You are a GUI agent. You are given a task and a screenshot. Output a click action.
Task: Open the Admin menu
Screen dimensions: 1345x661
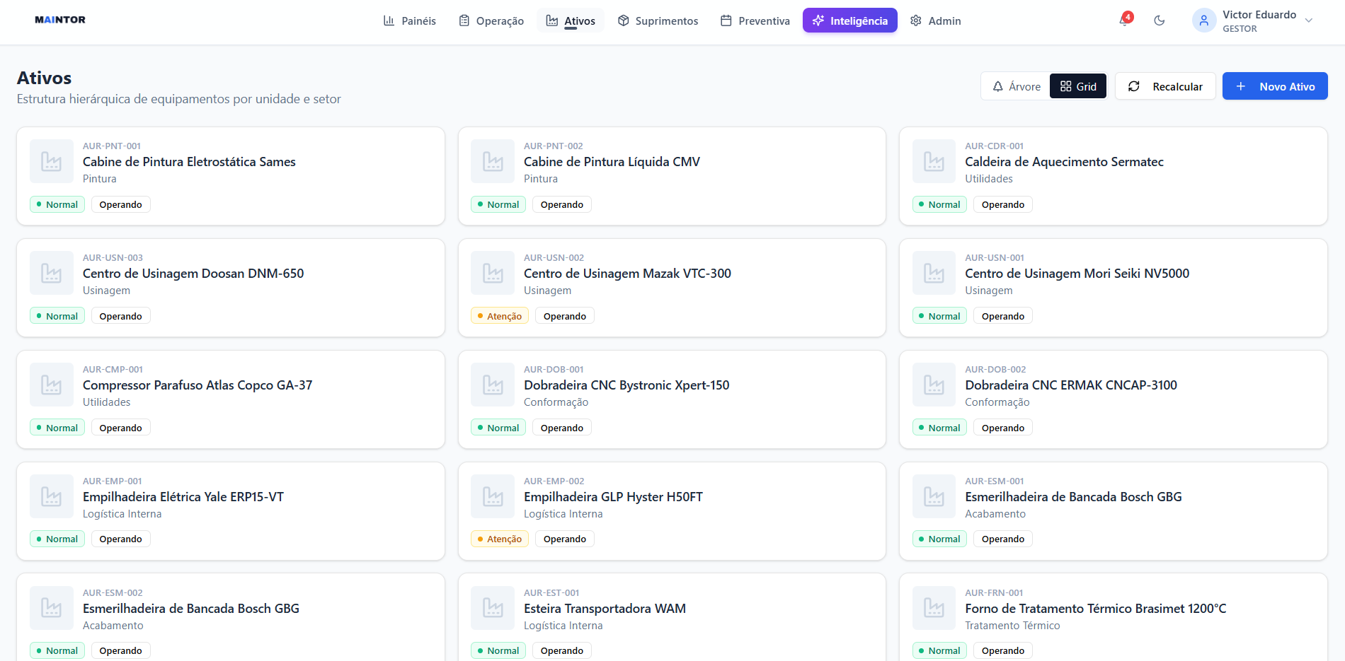[935, 21]
